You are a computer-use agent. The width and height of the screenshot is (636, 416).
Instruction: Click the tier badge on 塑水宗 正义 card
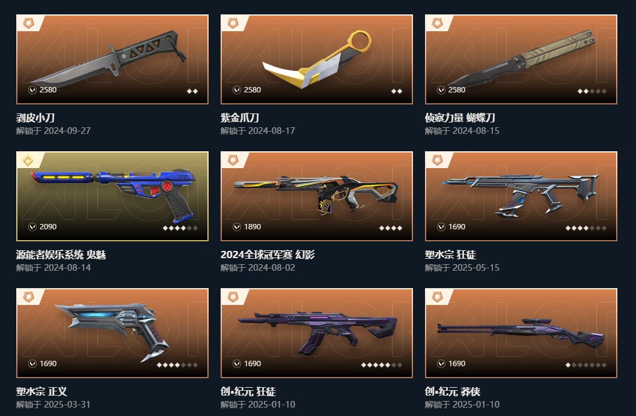[x=28, y=297]
